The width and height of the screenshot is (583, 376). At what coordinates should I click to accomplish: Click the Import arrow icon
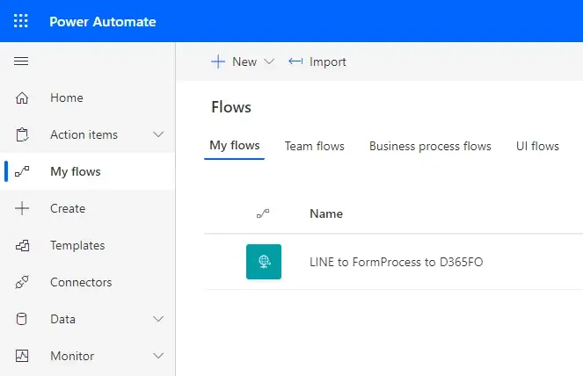[x=295, y=61]
